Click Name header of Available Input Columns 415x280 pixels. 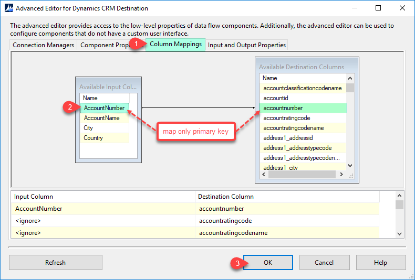pos(105,98)
